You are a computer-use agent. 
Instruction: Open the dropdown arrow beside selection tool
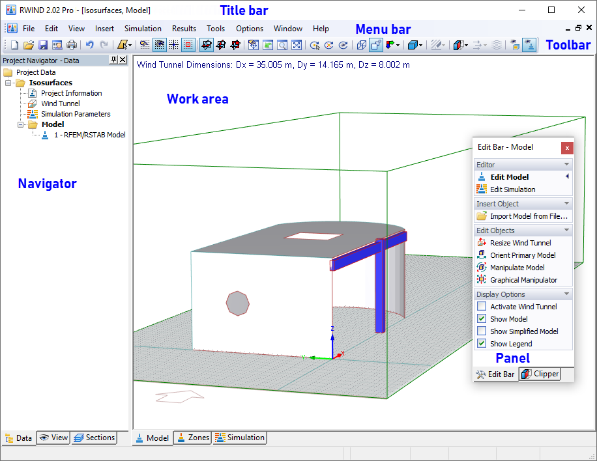tap(130, 46)
